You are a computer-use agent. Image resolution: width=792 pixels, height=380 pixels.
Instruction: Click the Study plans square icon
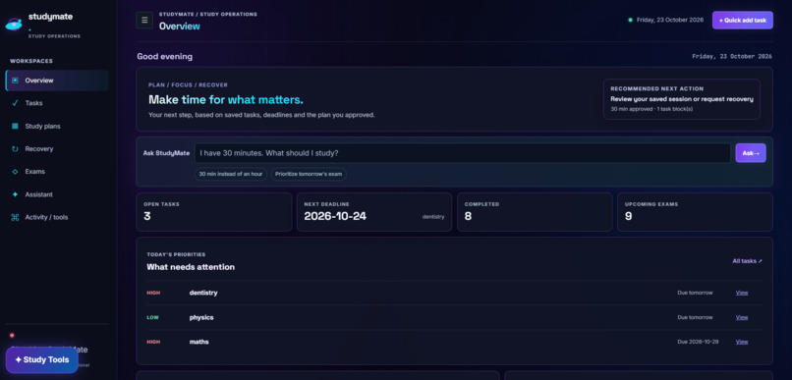(15, 126)
